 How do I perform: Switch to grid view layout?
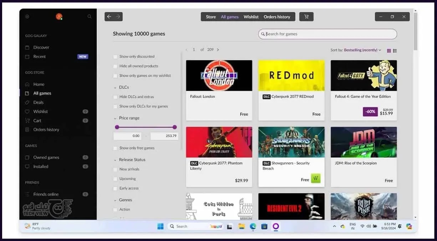pyautogui.click(x=389, y=51)
